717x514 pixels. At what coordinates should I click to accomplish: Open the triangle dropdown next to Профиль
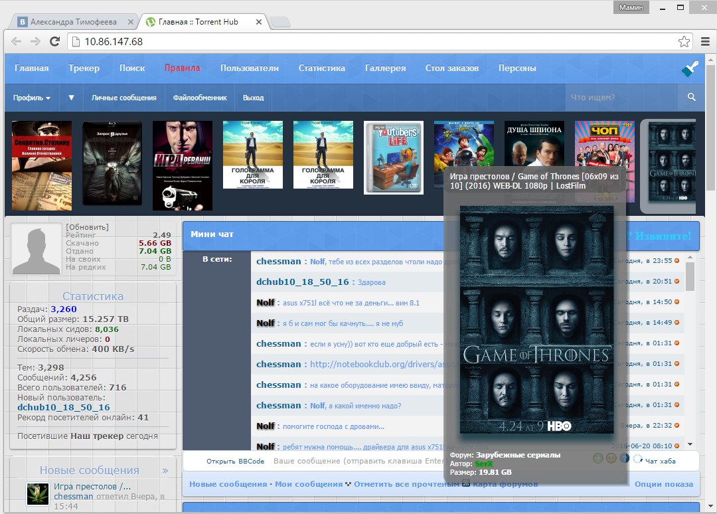click(x=71, y=98)
